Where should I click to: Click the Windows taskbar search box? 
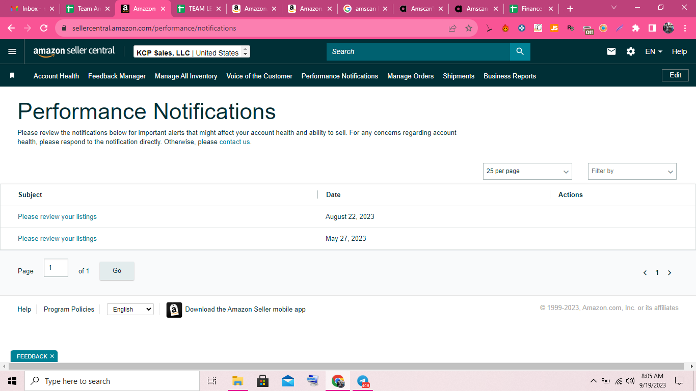pyautogui.click(x=112, y=381)
